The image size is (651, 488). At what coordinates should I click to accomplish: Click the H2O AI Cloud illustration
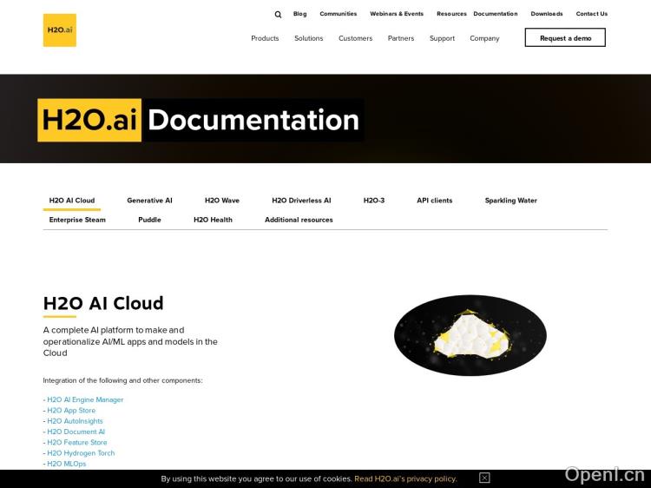[470, 335]
